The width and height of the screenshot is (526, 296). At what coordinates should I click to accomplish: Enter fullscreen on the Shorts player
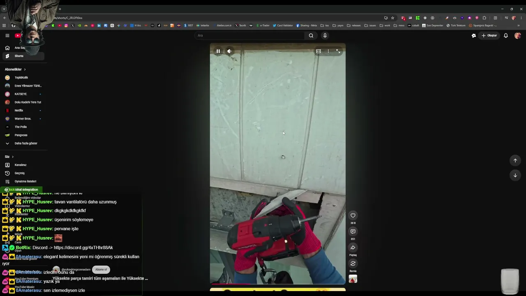point(338,51)
